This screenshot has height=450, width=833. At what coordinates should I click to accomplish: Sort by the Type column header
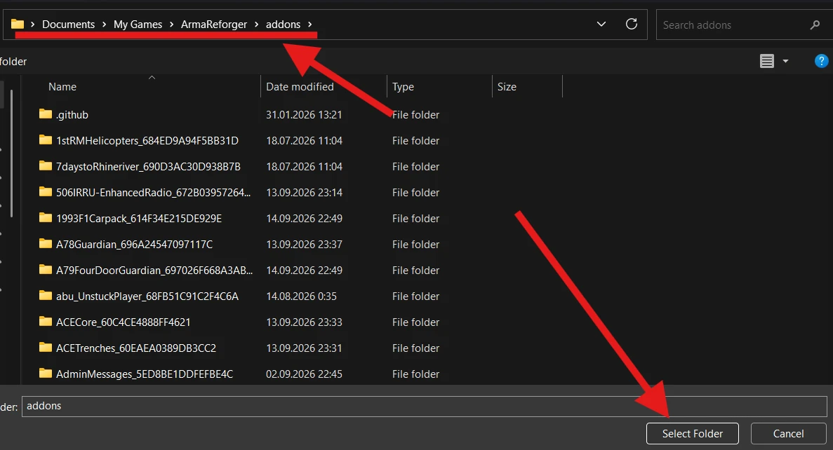click(403, 87)
